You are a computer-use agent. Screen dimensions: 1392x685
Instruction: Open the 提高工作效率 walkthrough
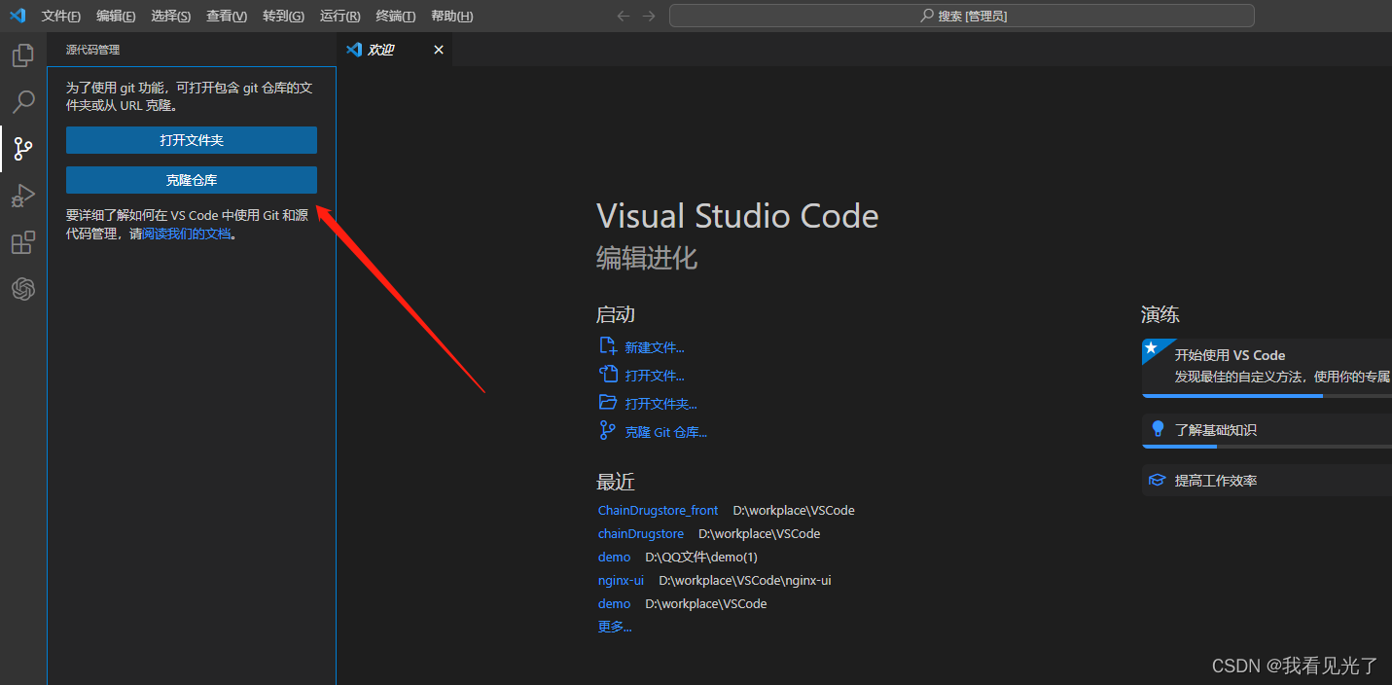(1267, 480)
